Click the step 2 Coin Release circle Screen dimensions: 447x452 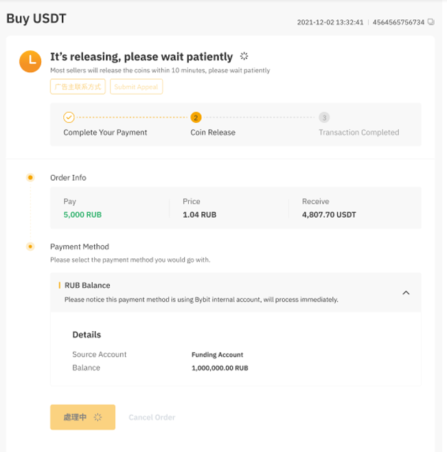click(x=196, y=117)
